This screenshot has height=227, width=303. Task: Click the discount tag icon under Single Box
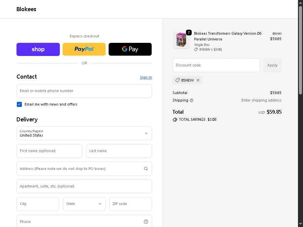[196, 50]
